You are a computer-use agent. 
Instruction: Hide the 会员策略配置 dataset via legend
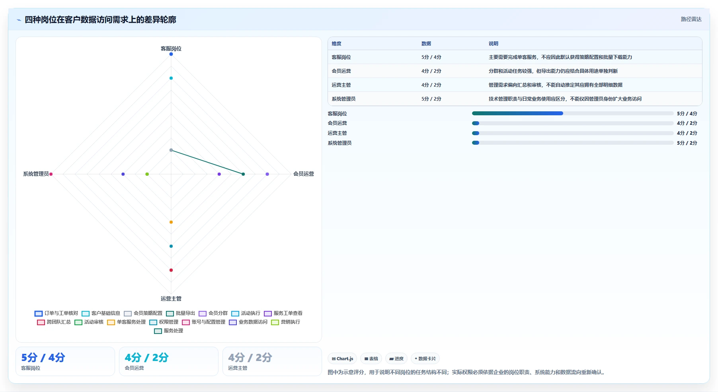[143, 313]
